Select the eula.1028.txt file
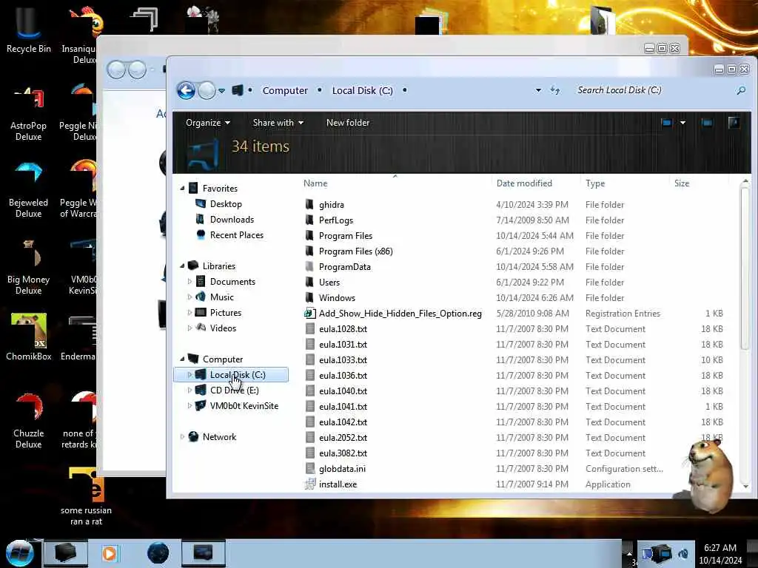Viewport: 758px width, 568px height. point(343,329)
